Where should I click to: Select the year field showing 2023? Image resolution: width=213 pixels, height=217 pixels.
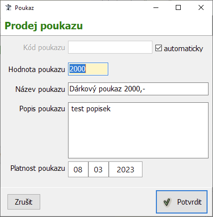pyautogui.click(x=126, y=169)
